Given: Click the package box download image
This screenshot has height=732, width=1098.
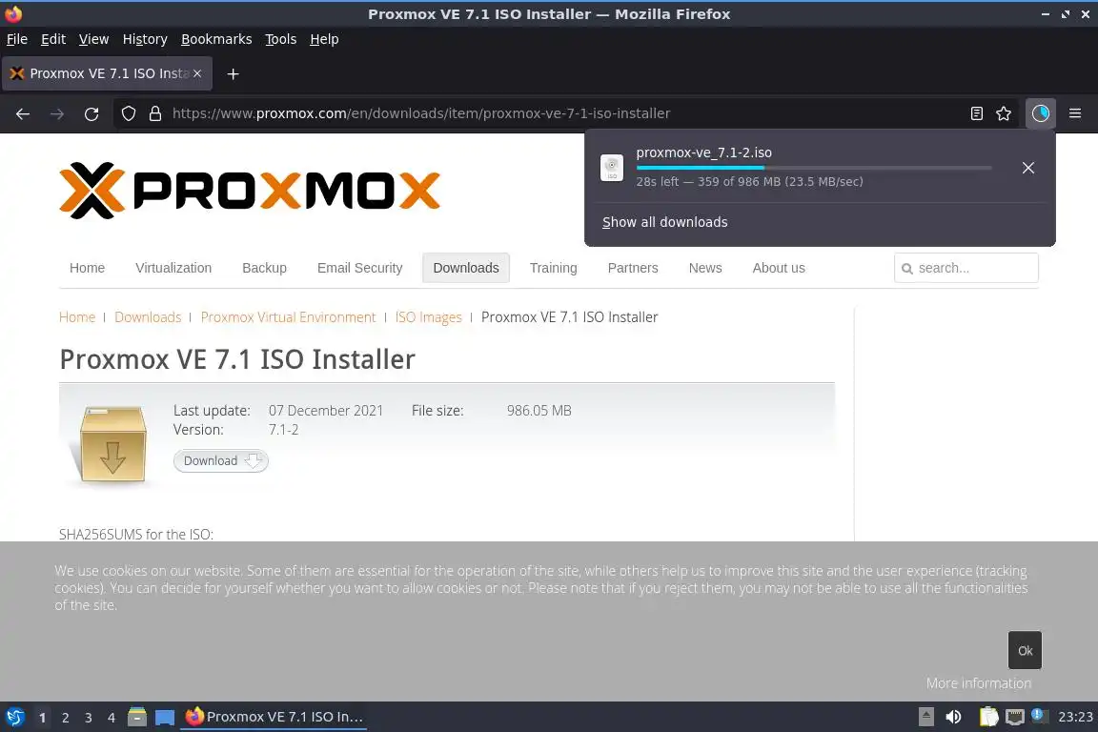Looking at the screenshot, I should tap(112, 444).
